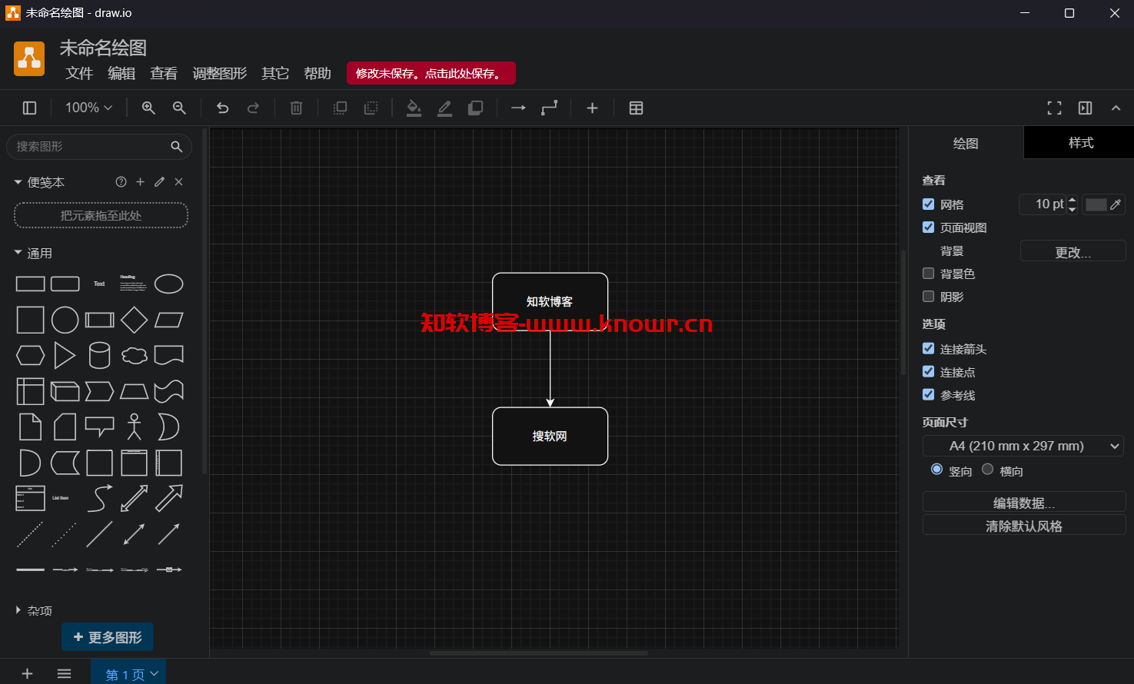This screenshot has width=1134, height=684.
Task: Undo the last action
Action: tap(222, 108)
